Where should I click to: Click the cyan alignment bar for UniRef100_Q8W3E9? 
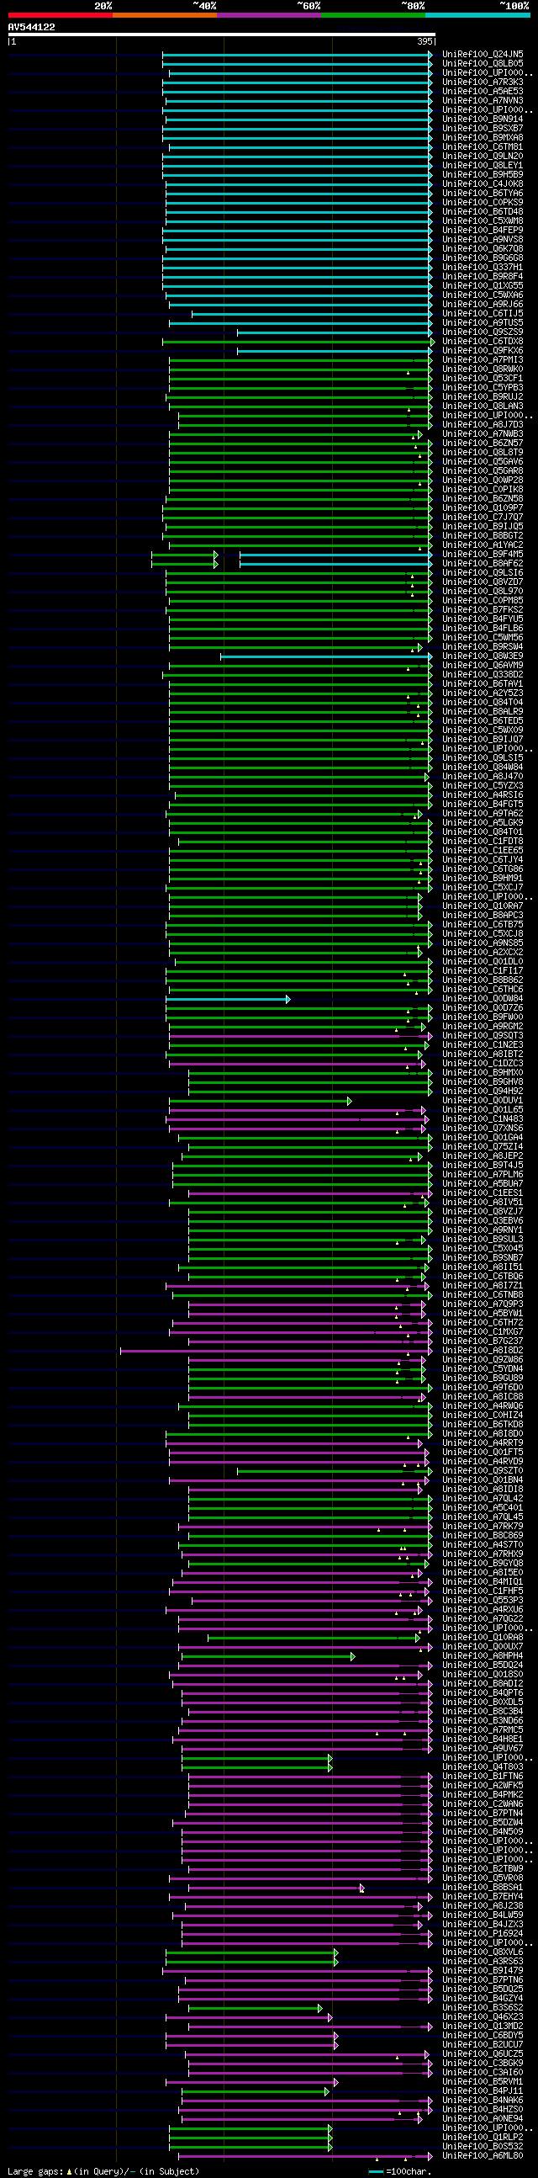(x=327, y=656)
